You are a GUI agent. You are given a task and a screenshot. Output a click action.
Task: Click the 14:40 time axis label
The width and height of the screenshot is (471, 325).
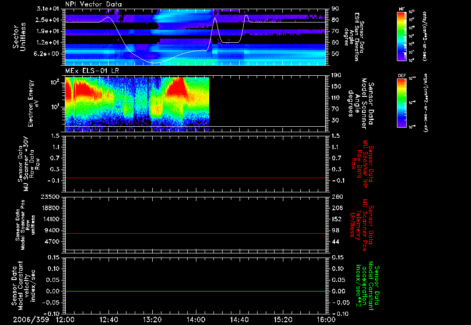(x=239, y=319)
